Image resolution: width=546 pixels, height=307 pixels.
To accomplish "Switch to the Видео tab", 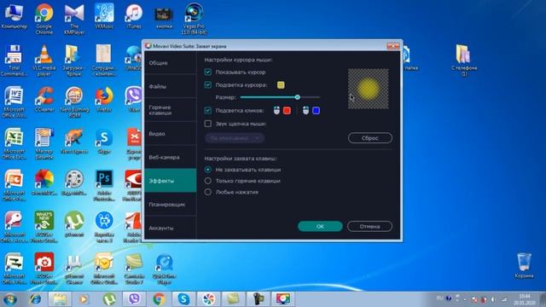I will 171,134.
